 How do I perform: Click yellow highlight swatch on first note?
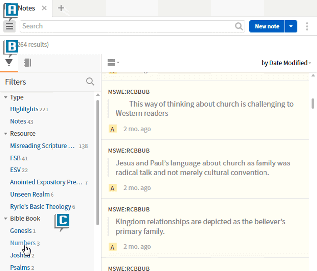click(x=113, y=129)
